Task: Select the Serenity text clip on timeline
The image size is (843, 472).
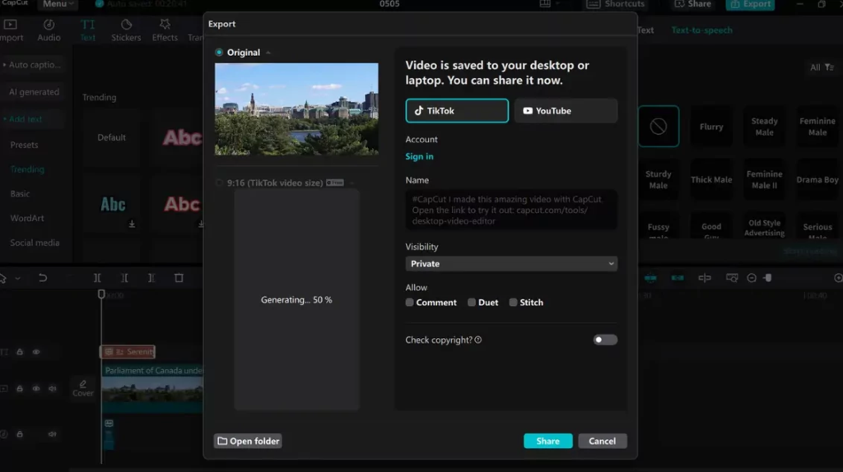Action: pos(128,352)
